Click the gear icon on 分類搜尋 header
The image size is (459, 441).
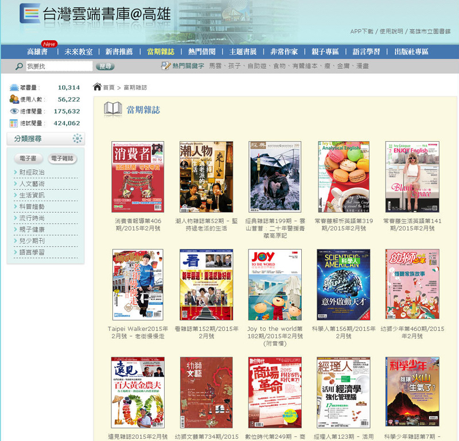pyautogui.click(x=77, y=138)
